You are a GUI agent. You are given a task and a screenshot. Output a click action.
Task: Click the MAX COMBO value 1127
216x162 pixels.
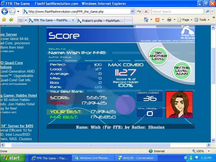click(125, 72)
